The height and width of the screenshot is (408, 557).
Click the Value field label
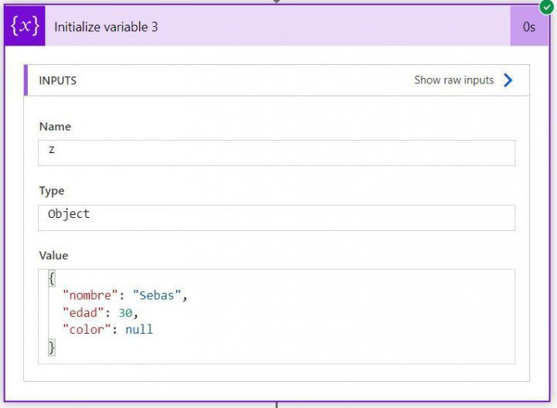(53, 256)
